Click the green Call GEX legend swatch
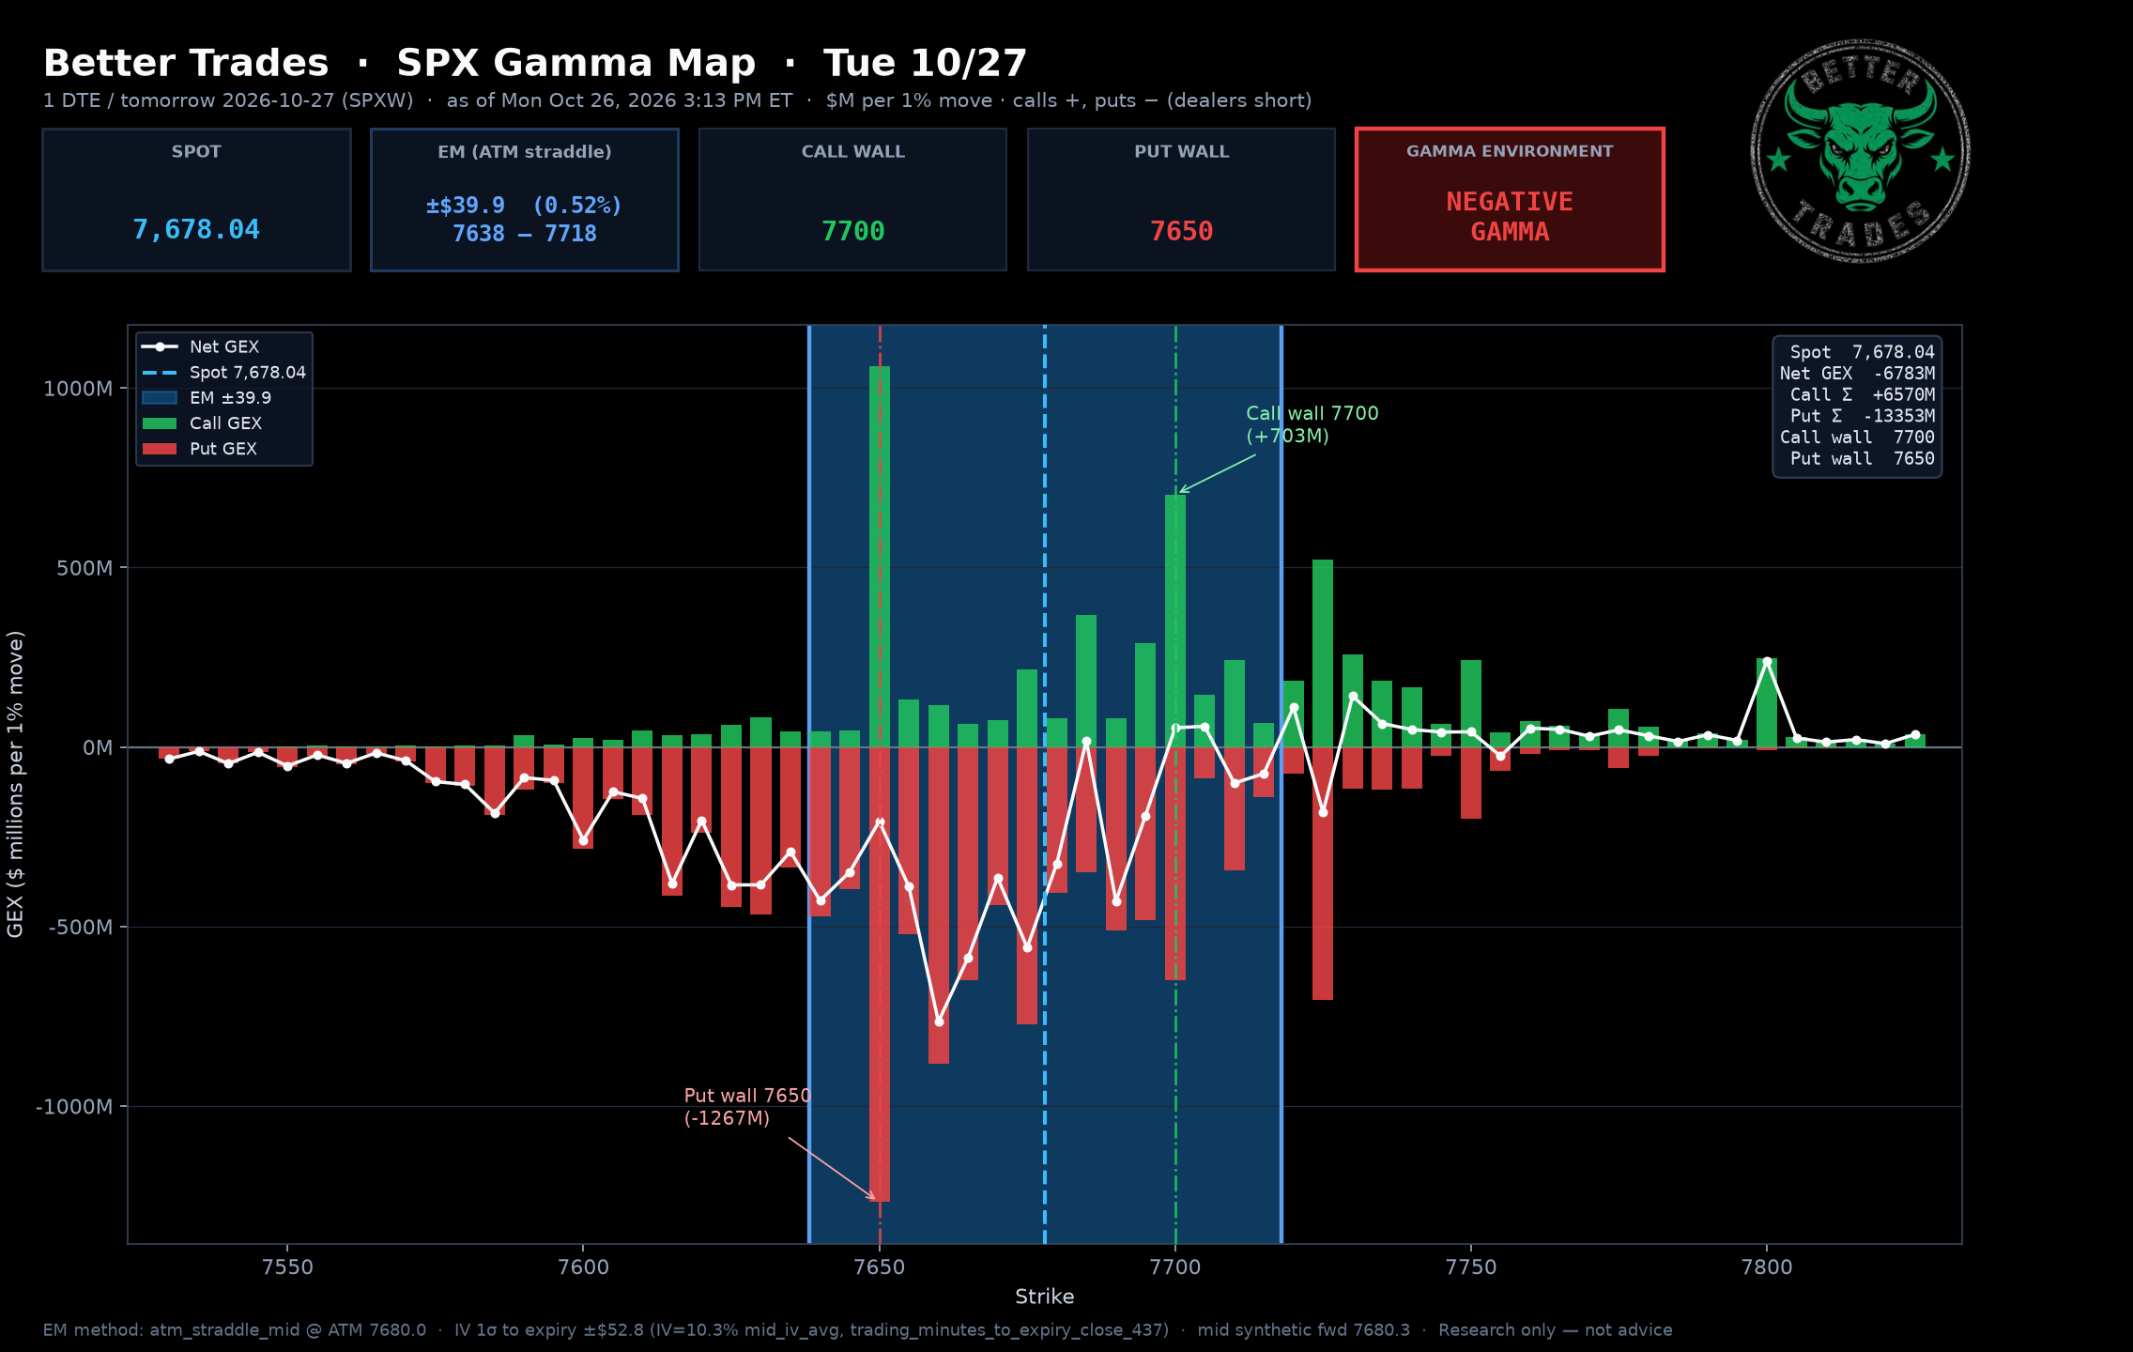This screenshot has height=1352, width=2133. (160, 423)
